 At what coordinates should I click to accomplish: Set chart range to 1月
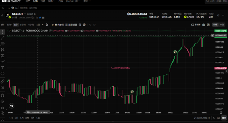pyautogui.click(x=22, y=118)
